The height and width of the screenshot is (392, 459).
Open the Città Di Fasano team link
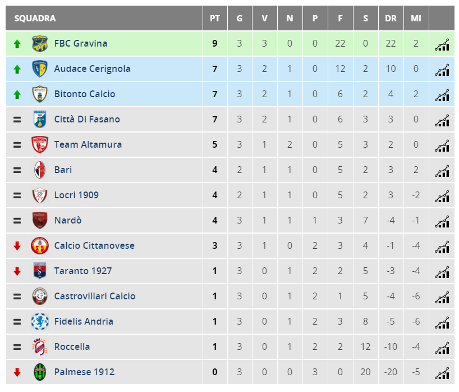click(x=87, y=119)
